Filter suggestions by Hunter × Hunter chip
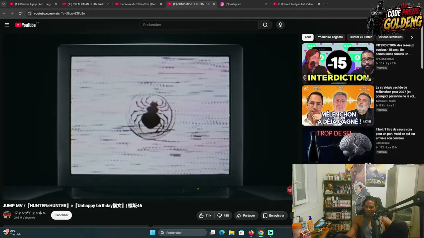Image resolution: width=424 pixels, height=238 pixels. pos(361,37)
